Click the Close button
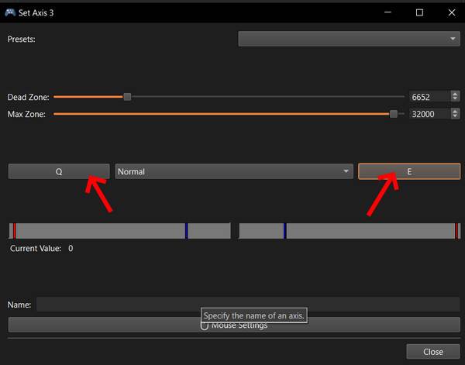Screen dimensions: 465x365 (433, 352)
